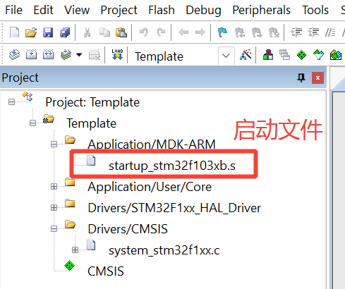
Task: Collapse the Template target node
Action: tap(32, 123)
